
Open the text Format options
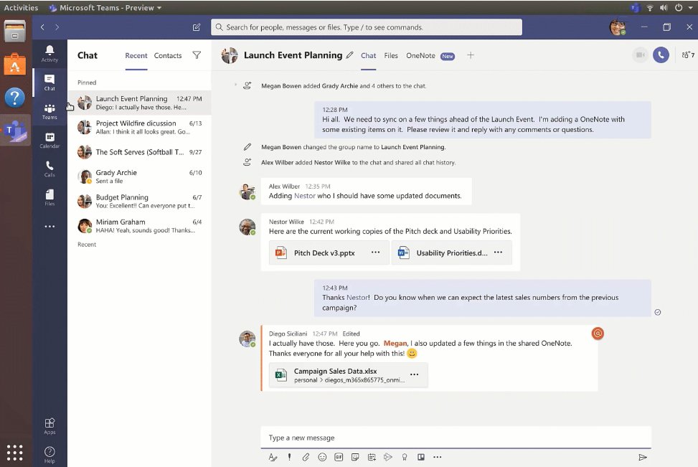tap(273, 457)
